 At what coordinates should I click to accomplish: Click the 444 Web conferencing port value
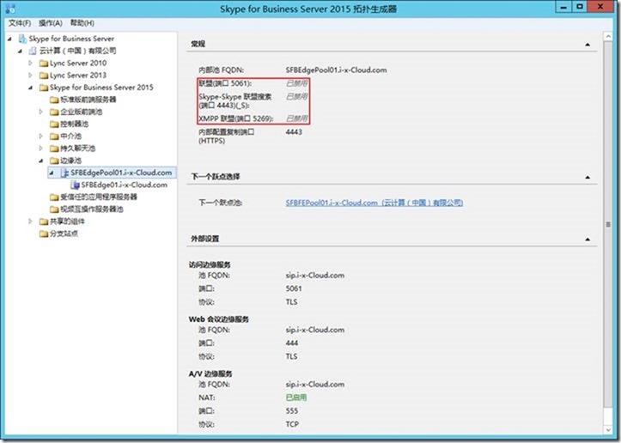[291, 343]
